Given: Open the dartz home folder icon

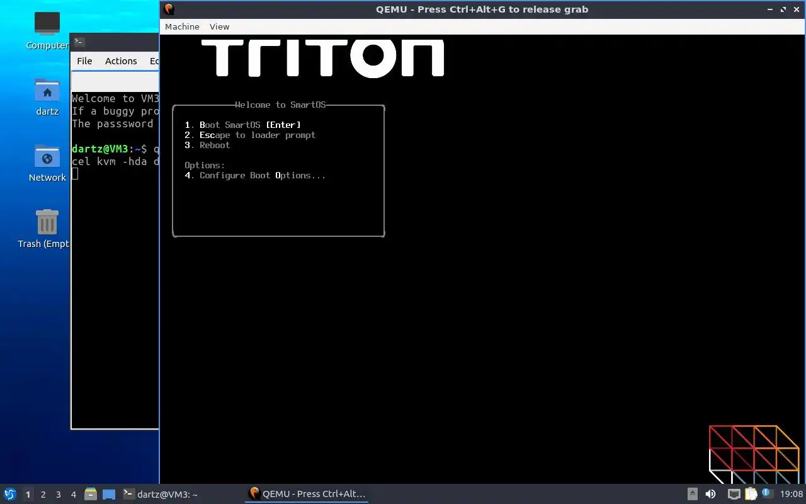Looking at the screenshot, I should [x=47, y=96].
